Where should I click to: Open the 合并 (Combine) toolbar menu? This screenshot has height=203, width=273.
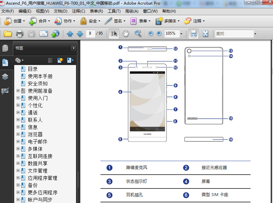point(40,21)
